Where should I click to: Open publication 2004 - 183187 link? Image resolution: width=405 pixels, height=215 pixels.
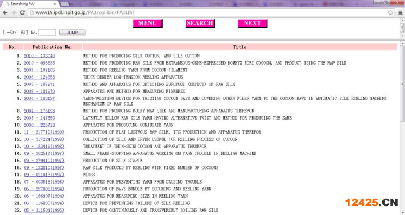point(39,98)
